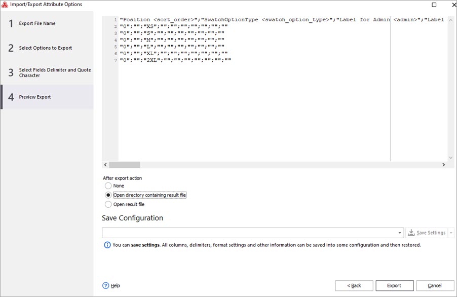Click the vertical scrollbar down arrow

click(x=451, y=158)
